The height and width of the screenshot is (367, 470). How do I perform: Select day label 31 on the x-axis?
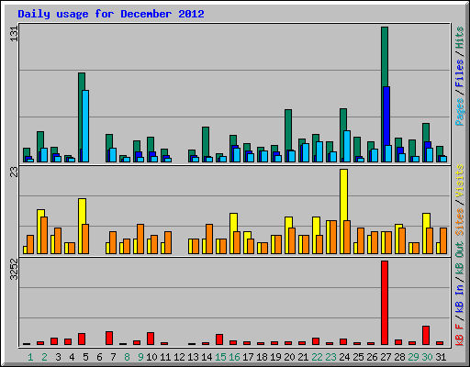tap(441, 357)
